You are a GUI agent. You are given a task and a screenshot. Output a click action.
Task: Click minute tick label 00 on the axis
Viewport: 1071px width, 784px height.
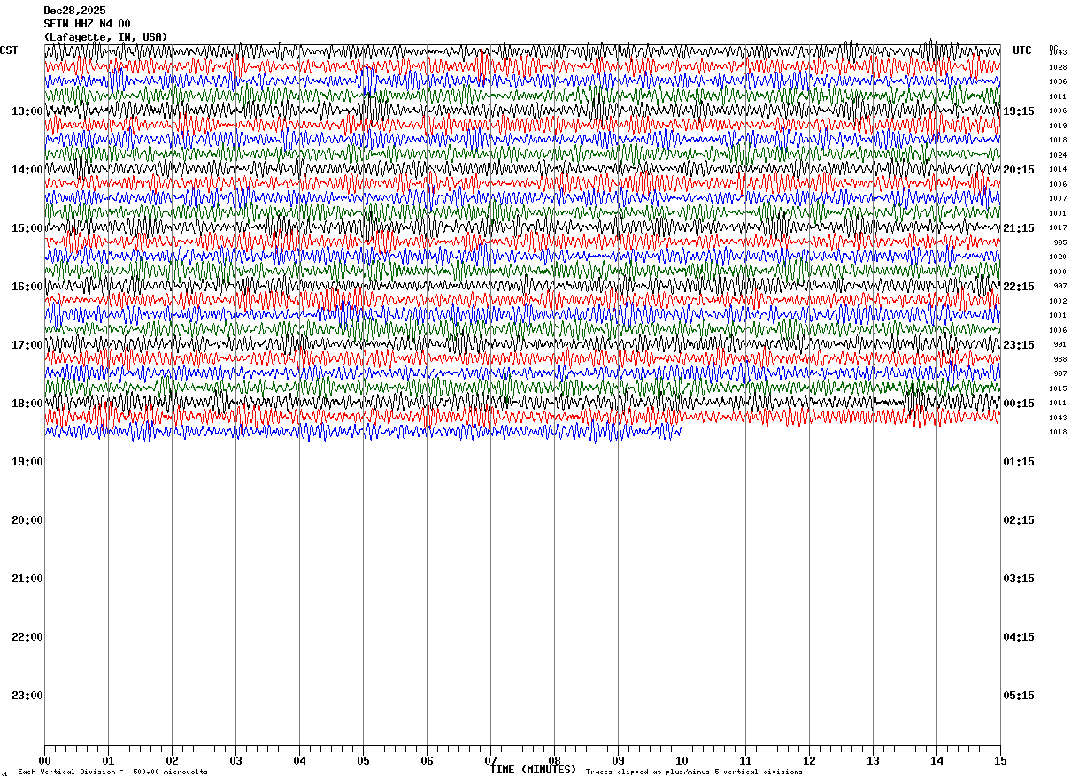click(44, 760)
